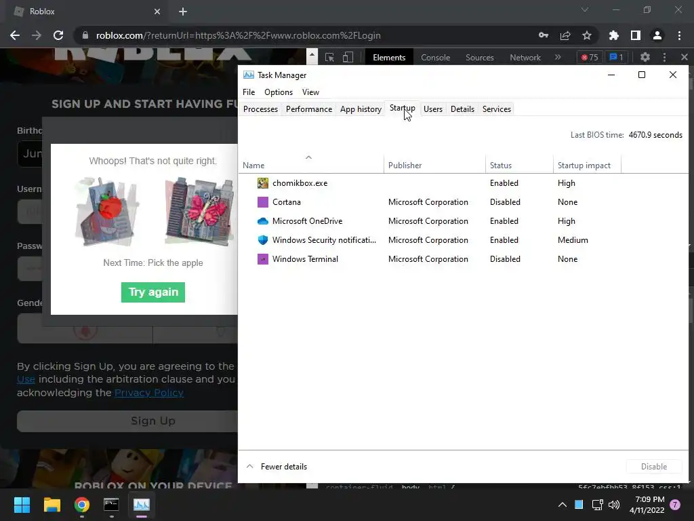Click Chrome back navigation arrow
Image resolution: width=694 pixels, height=521 pixels.
15,35
